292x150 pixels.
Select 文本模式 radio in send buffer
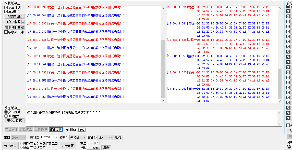pyautogui.click(x=6, y=112)
